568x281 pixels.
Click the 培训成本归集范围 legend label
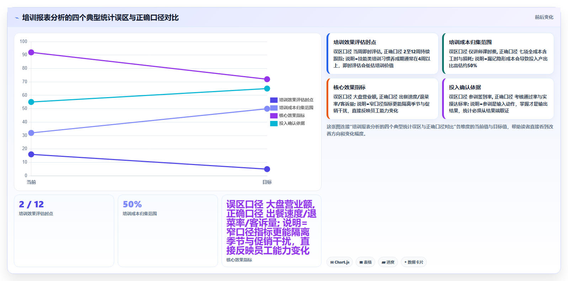[x=296, y=108]
